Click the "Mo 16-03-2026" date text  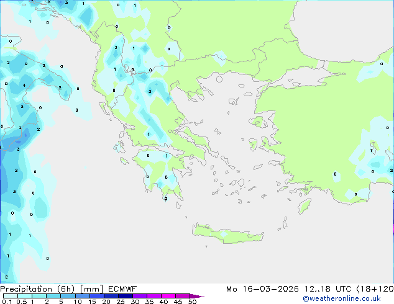click(262, 289)
